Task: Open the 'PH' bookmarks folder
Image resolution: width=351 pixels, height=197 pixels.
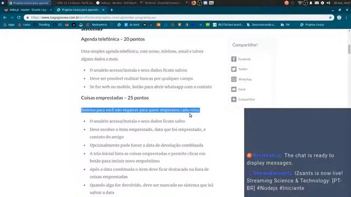Action: (285, 25)
